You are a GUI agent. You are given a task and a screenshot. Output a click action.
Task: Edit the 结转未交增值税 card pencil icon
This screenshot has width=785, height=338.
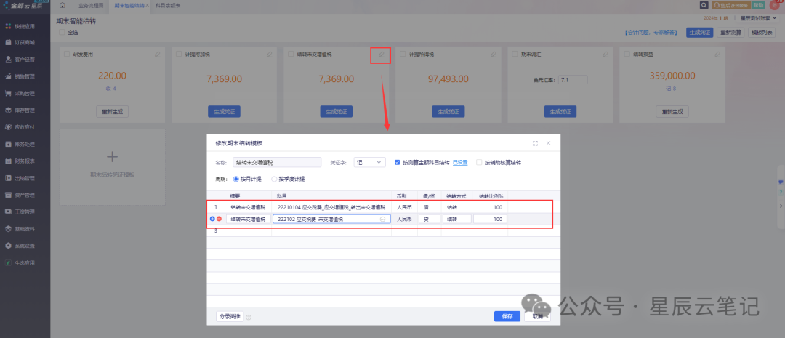(x=382, y=54)
